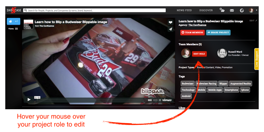The image size is (264, 132).
Task: Adjust the Vimeo volume bars
Action: pyautogui.click(x=150, y=100)
